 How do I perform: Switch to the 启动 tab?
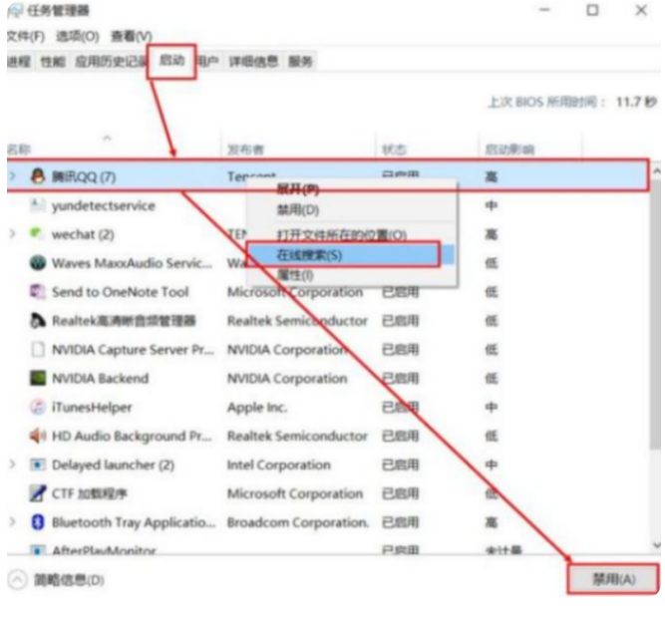click(171, 62)
